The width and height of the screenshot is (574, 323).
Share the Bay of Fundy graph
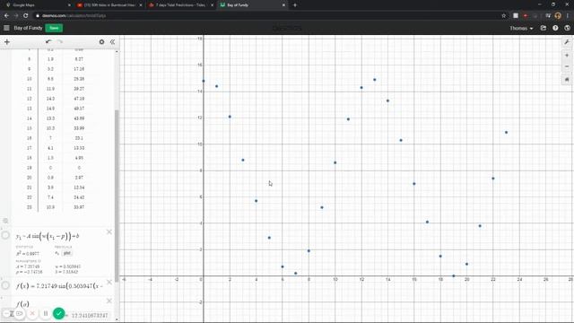tap(544, 28)
